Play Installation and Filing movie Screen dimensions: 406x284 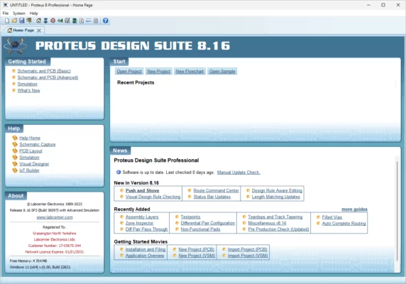[146, 249]
